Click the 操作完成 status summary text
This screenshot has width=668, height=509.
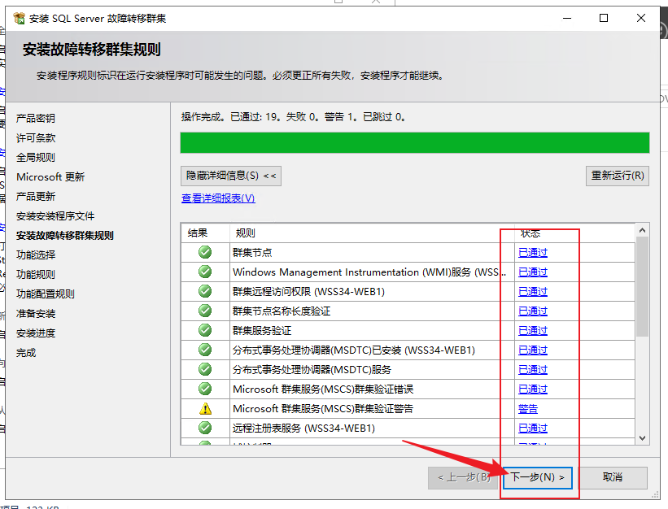[293, 117]
